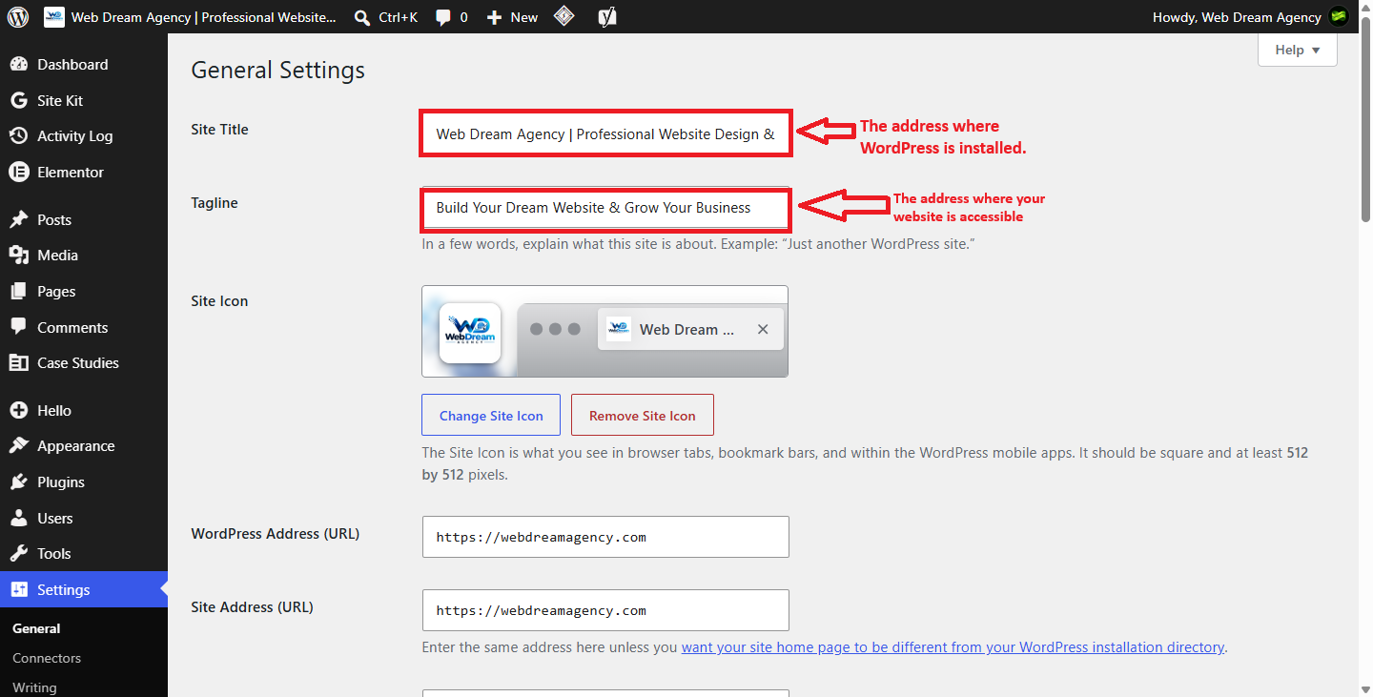
Task: Click the Tools wrench icon
Action: click(19, 554)
